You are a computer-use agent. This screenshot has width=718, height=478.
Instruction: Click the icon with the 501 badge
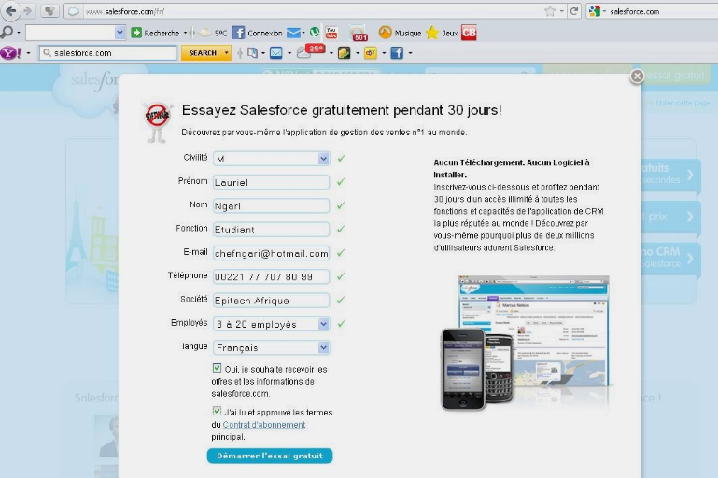pyautogui.click(x=359, y=33)
